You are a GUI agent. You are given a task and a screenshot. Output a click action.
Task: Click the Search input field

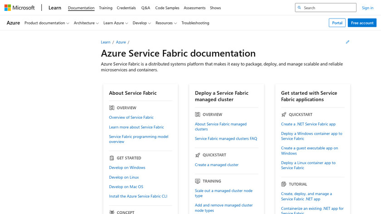tap(328, 8)
